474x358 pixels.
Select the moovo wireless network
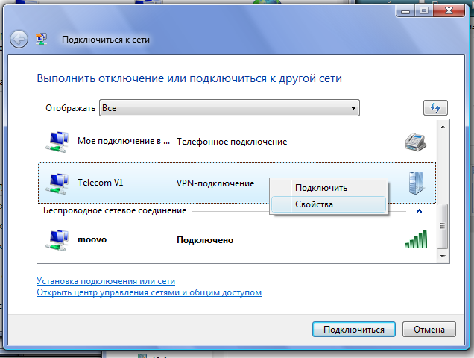pos(237,240)
